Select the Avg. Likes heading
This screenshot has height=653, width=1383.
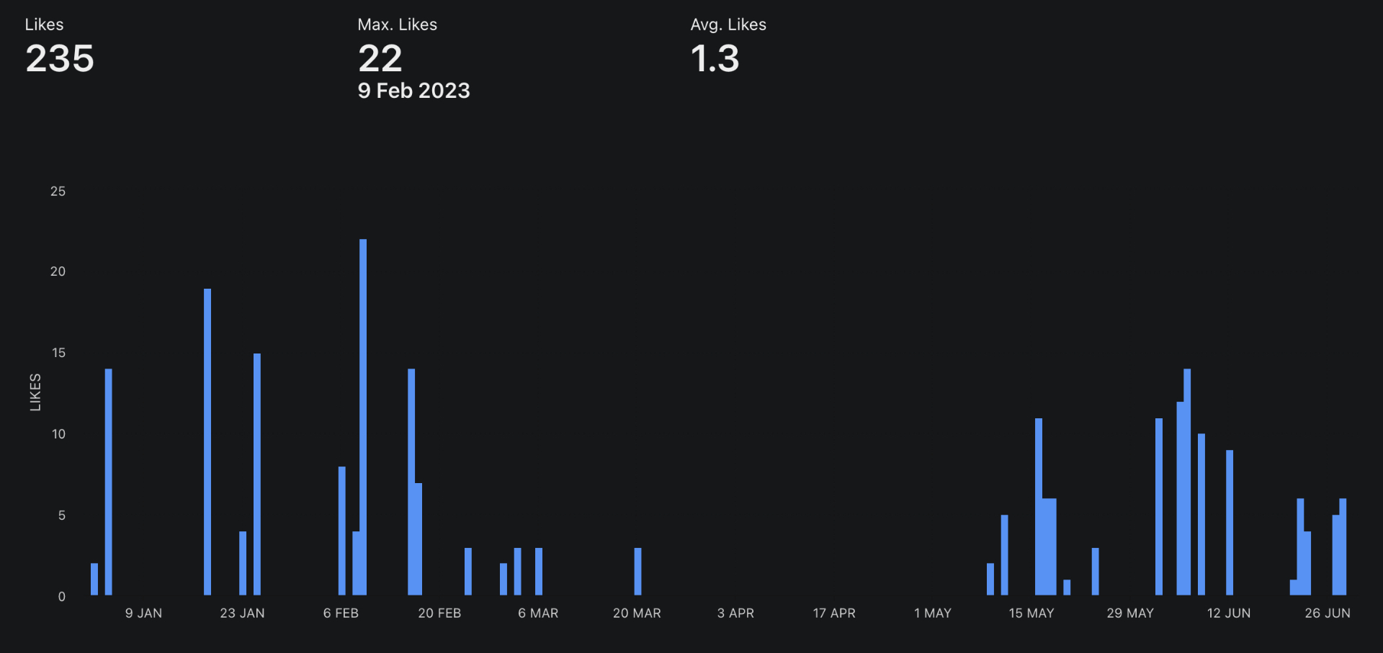point(728,24)
